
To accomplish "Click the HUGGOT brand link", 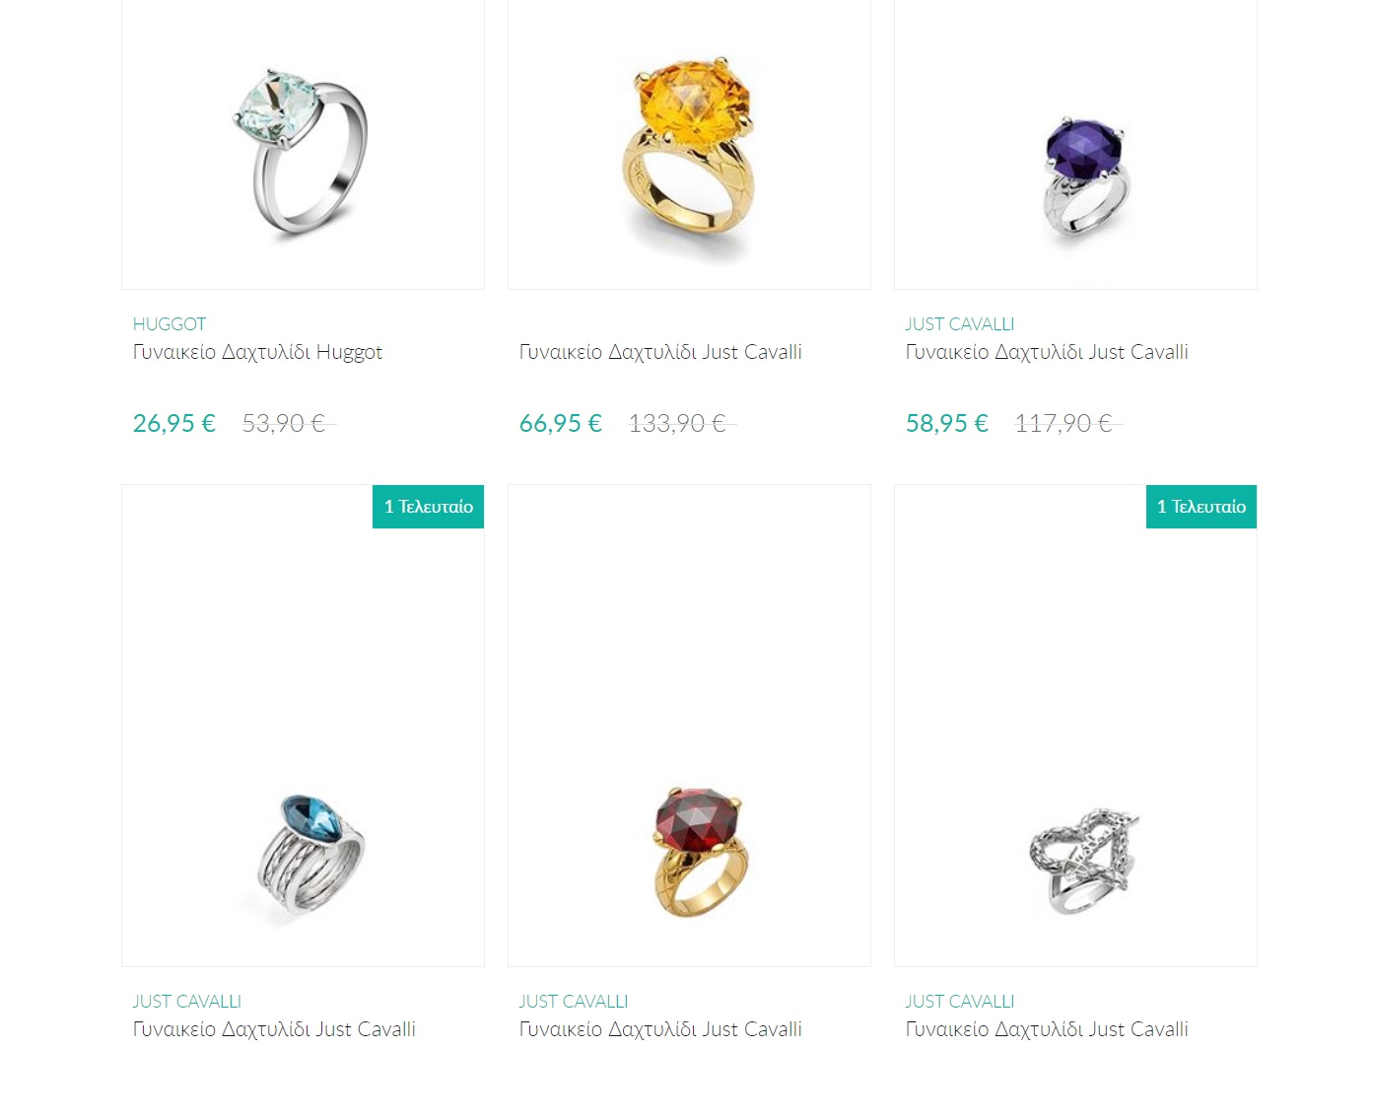I will 170,324.
